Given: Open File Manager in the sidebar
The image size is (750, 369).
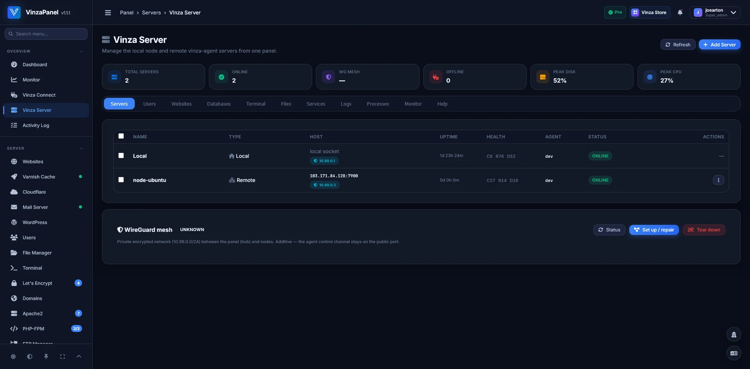Looking at the screenshot, I should 46,253.
